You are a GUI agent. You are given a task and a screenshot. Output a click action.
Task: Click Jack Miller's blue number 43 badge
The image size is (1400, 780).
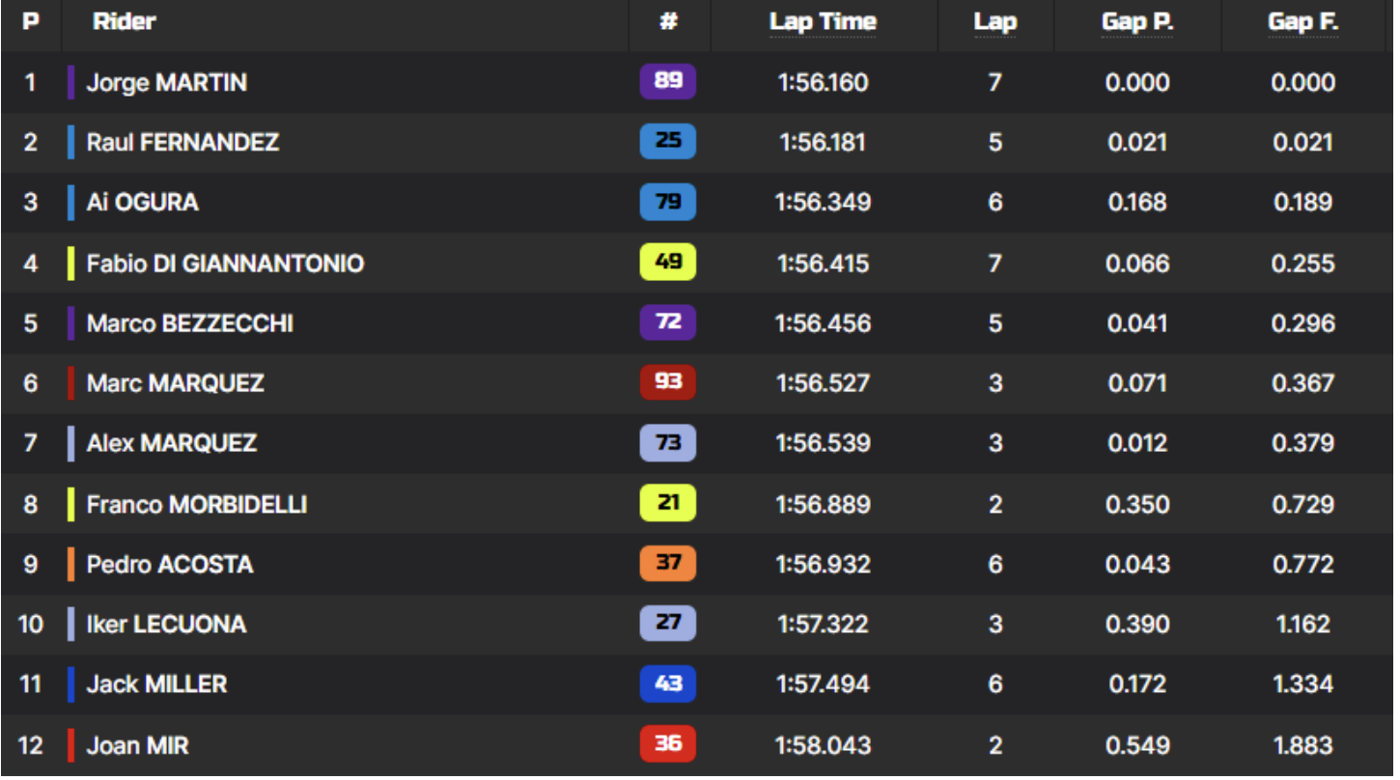point(667,683)
